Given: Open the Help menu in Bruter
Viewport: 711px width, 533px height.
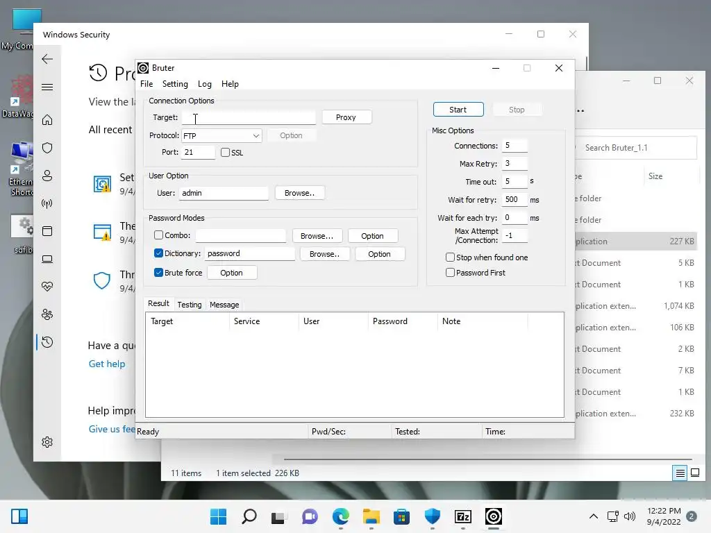Looking at the screenshot, I should [x=230, y=84].
